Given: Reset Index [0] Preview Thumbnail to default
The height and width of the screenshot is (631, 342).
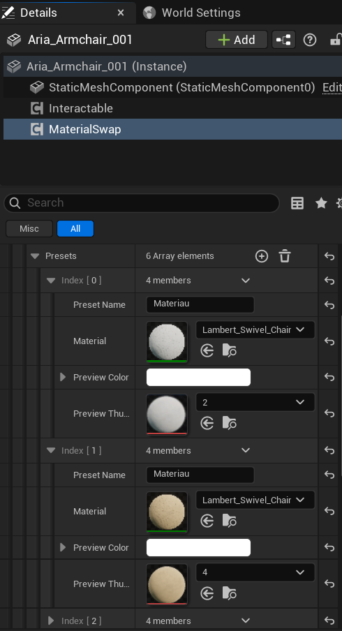Looking at the screenshot, I should pos(329,413).
